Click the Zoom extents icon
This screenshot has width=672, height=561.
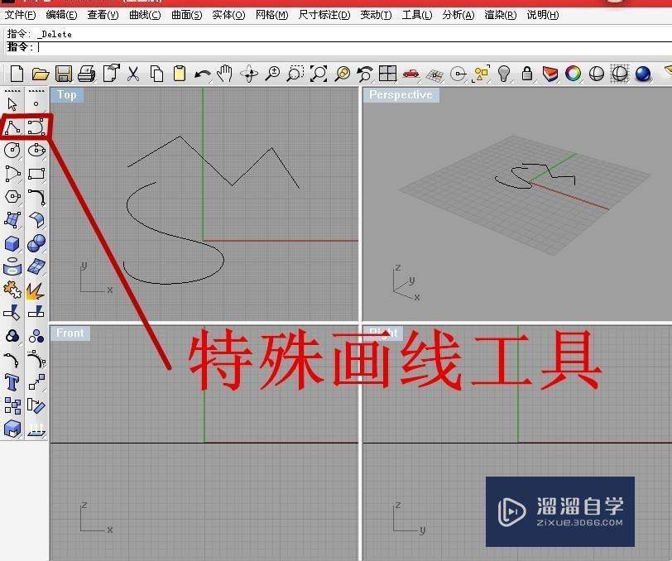coord(319,74)
